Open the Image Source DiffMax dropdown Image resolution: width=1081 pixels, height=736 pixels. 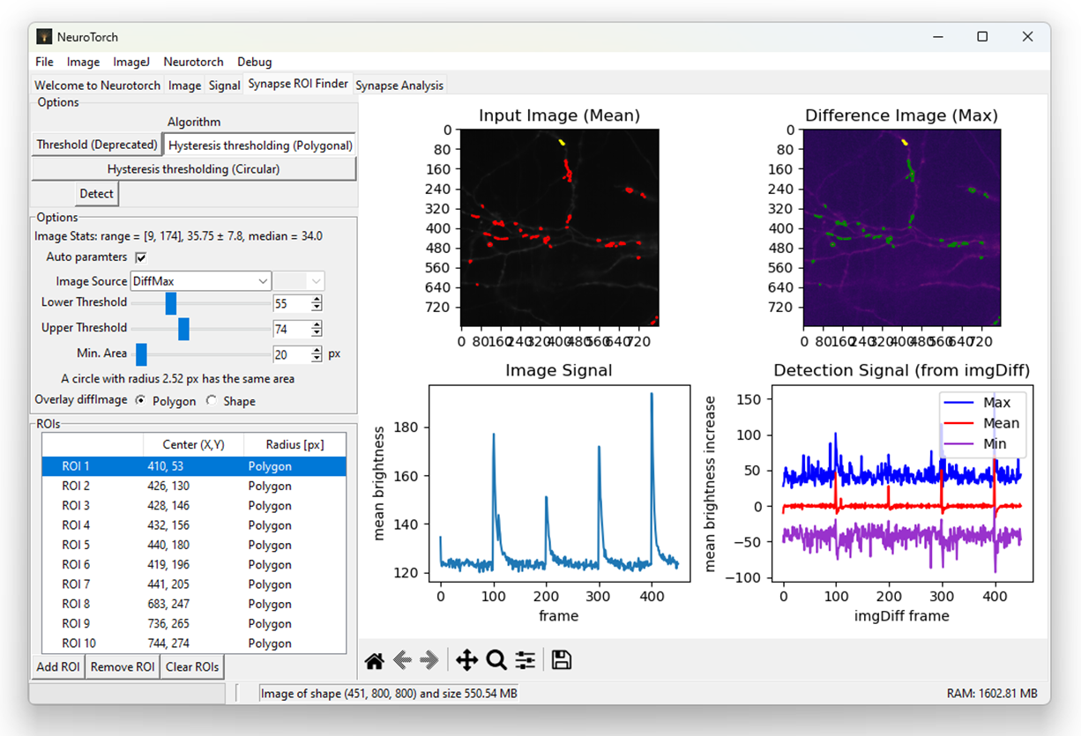click(201, 281)
